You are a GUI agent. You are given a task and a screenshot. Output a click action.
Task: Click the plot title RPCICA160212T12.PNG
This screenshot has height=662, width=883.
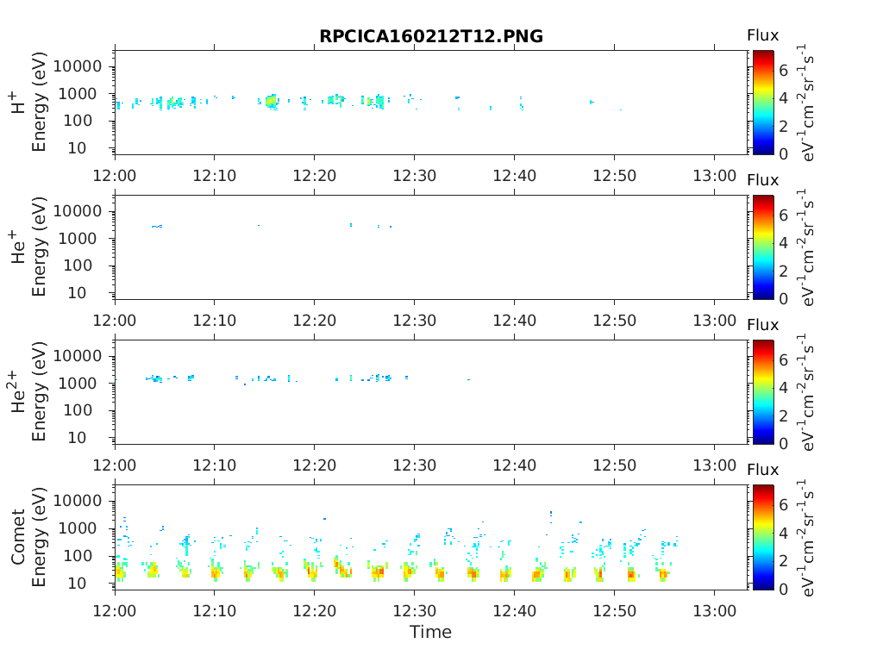431,36
